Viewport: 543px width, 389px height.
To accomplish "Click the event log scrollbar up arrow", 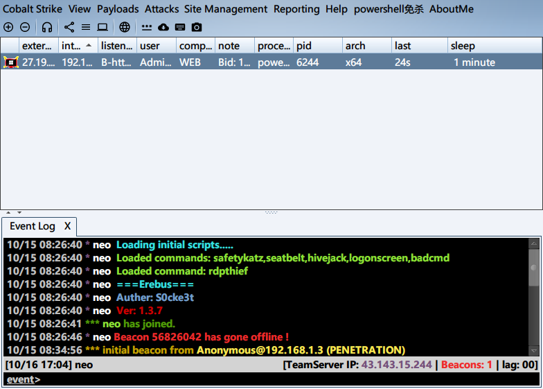I will click(533, 243).
